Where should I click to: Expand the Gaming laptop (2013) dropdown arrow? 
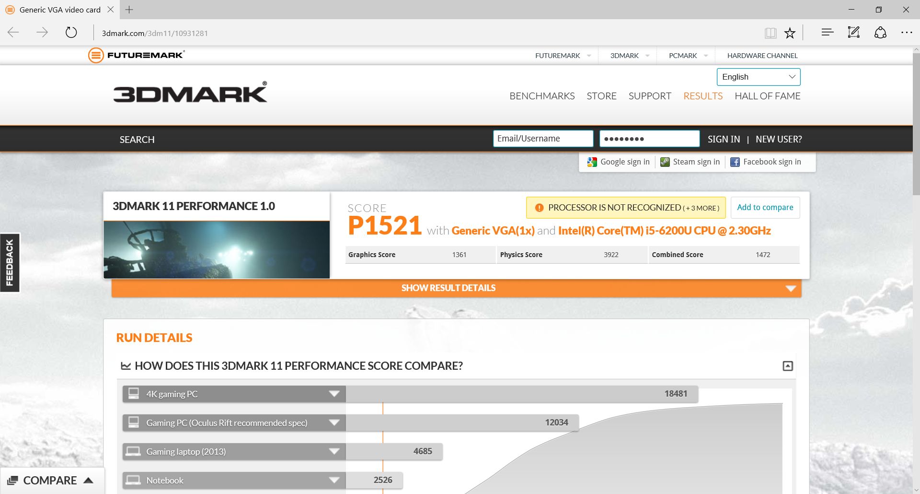(x=334, y=451)
